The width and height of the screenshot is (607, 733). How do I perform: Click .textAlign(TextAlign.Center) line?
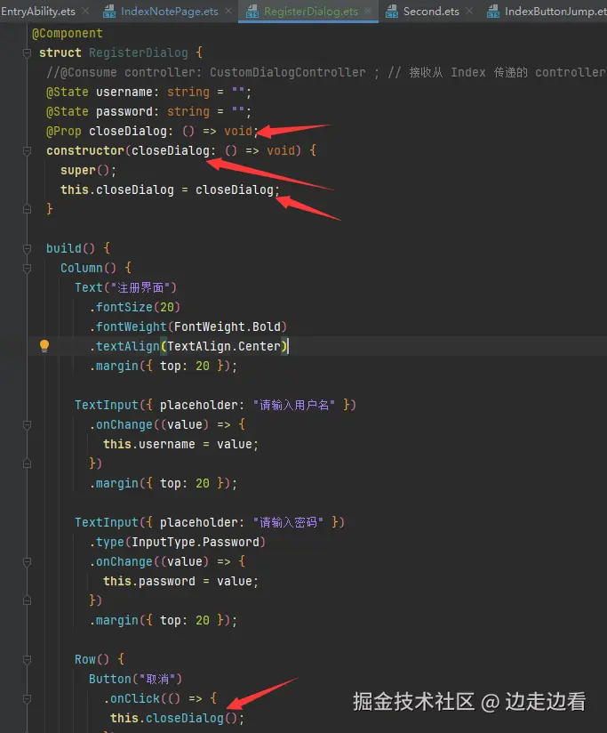pyautogui.click(x=189, y=347)
